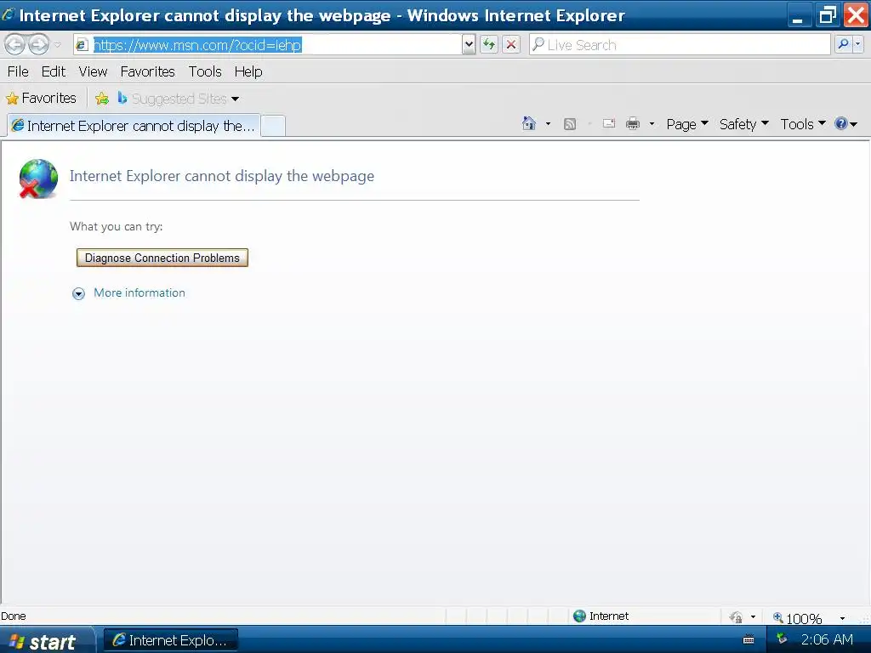Open the Favorites menu in menu bar

pyautogui.click(x=148, y=71)
